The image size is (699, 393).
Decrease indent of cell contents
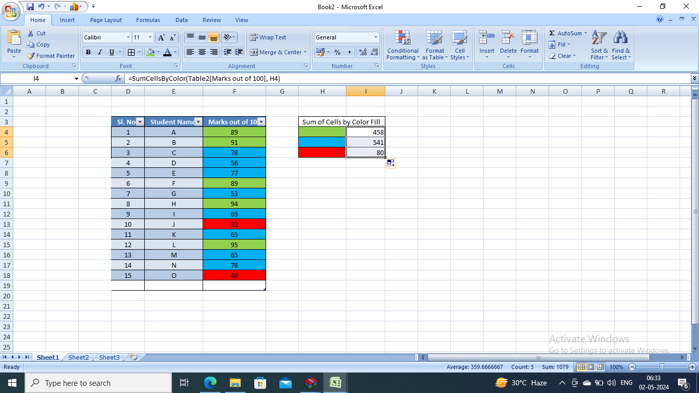click(226, 52)
